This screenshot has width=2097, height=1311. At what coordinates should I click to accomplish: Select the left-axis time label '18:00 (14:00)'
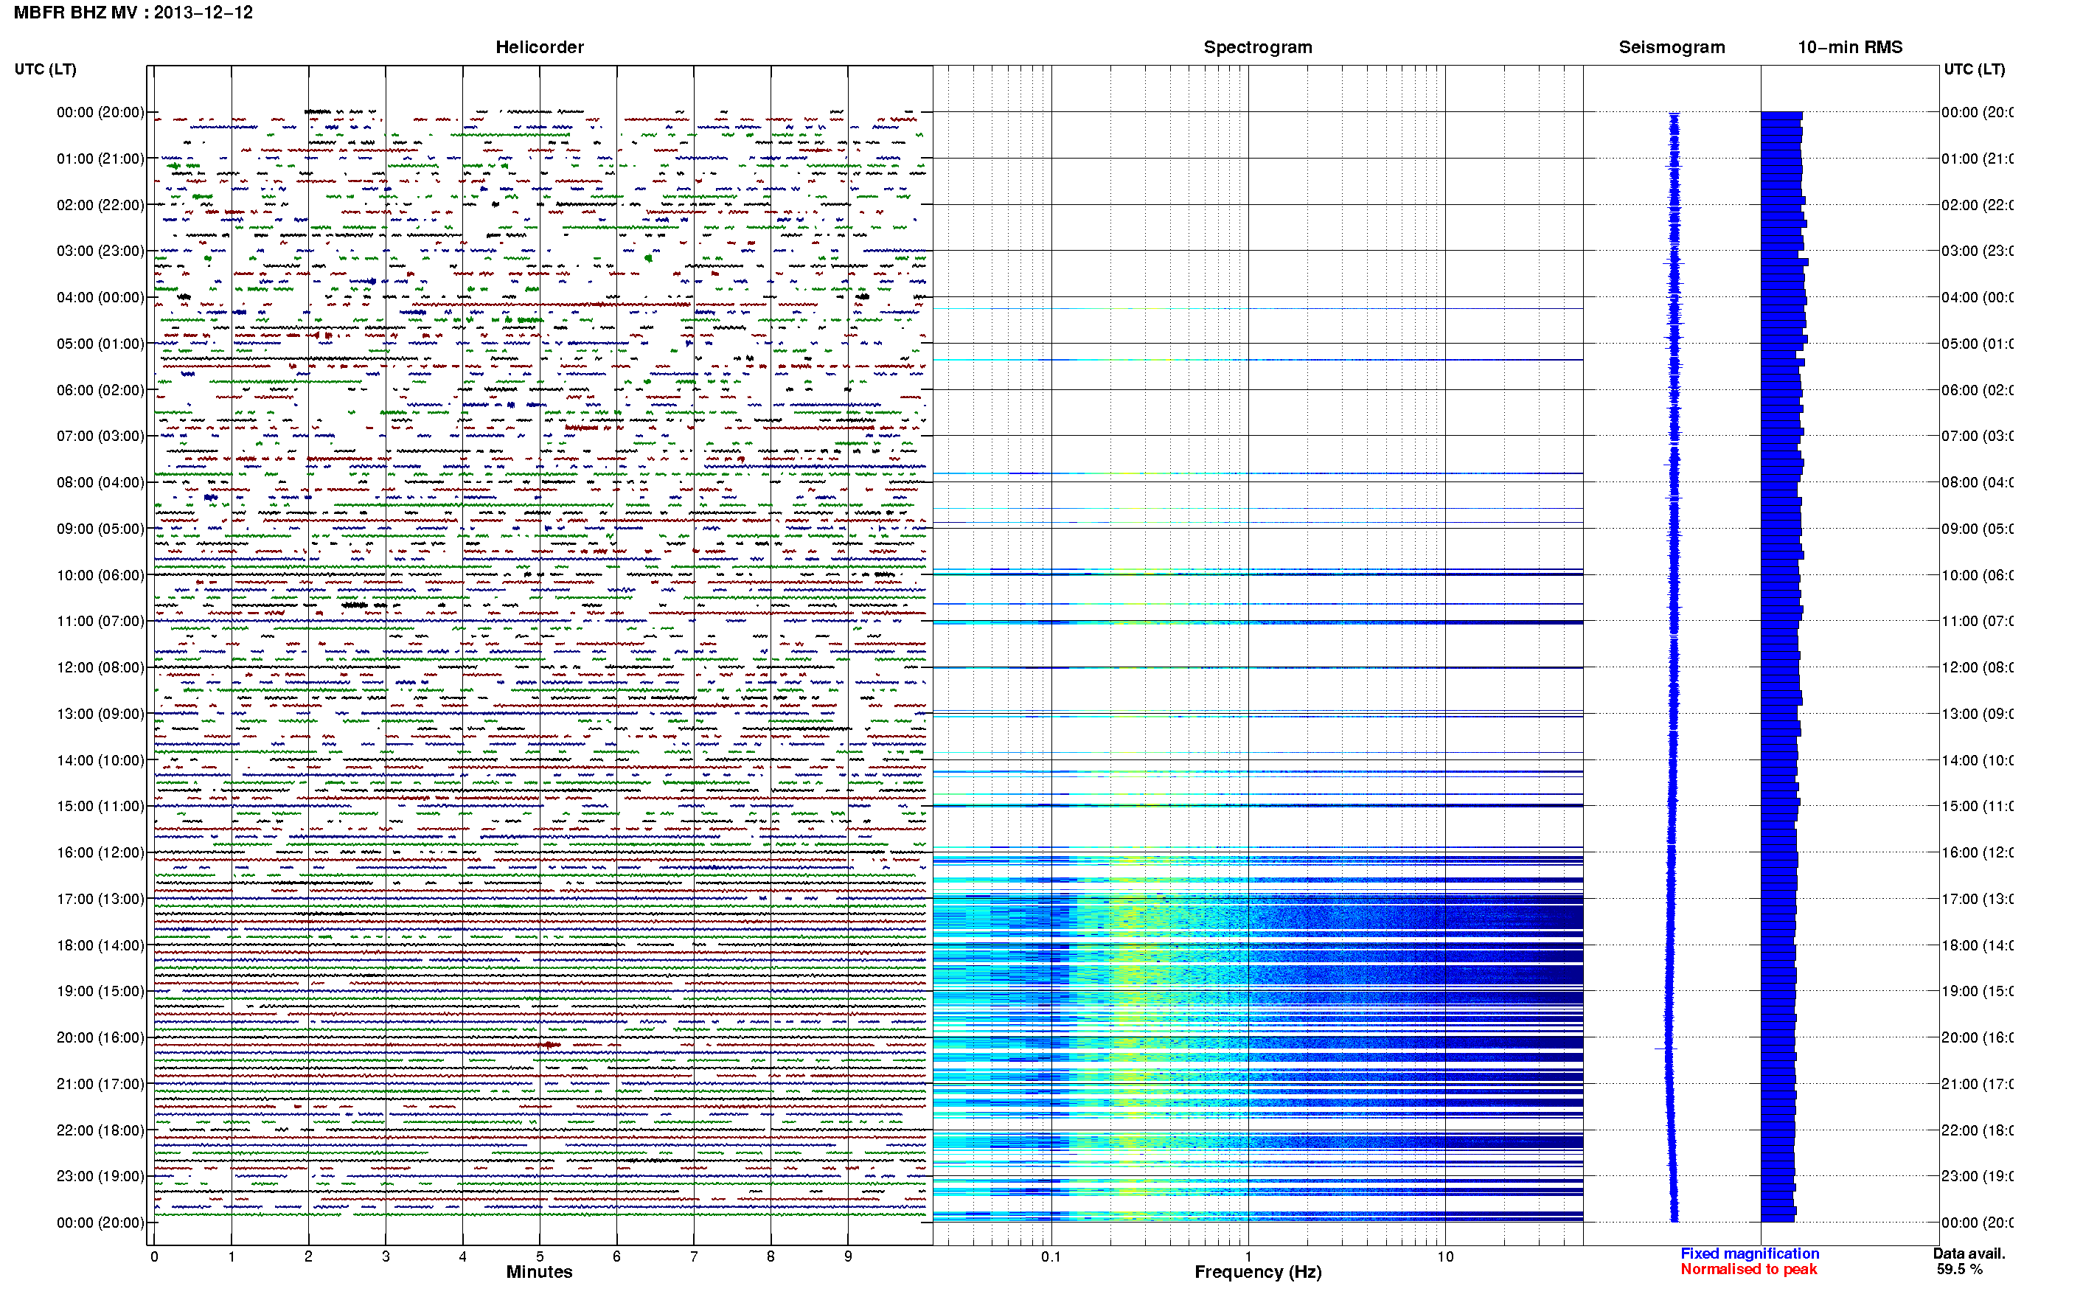point(100,946)
